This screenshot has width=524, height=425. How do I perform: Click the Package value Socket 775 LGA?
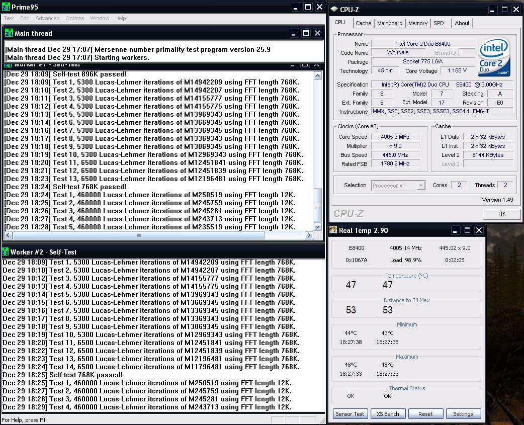423,61
